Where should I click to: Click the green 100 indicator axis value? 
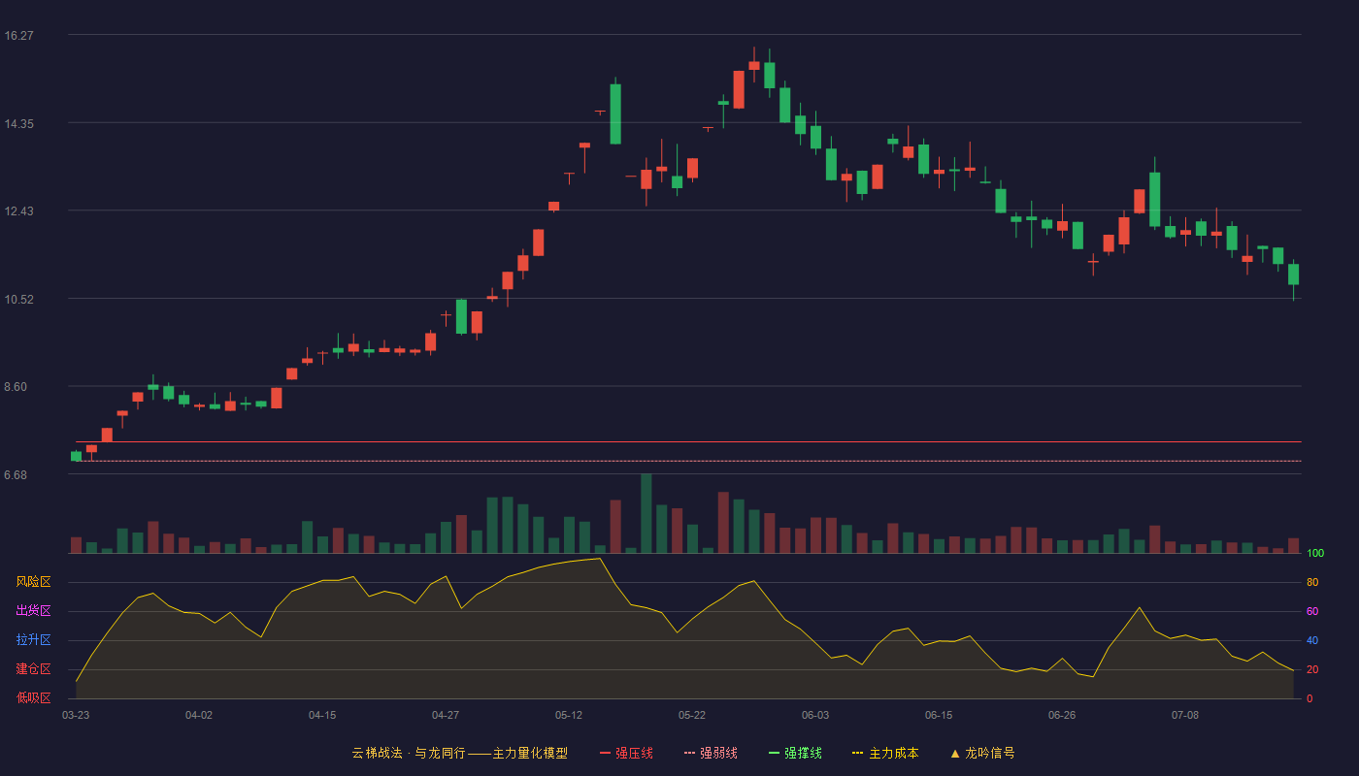[x=1315, y=554]
